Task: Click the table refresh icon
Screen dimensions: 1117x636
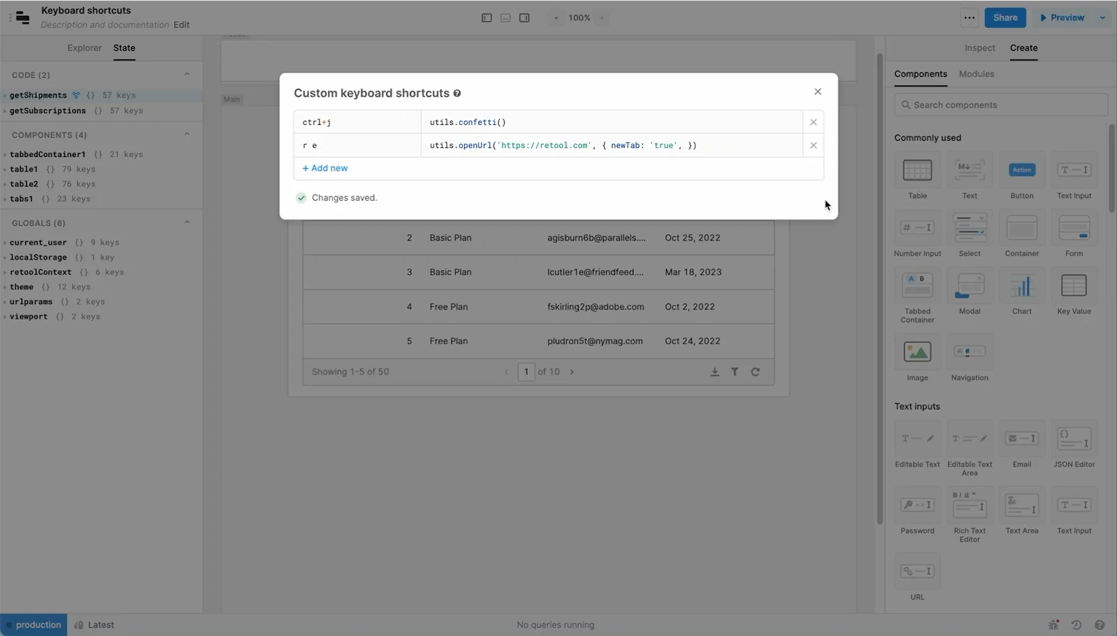Action: [755, 372]
